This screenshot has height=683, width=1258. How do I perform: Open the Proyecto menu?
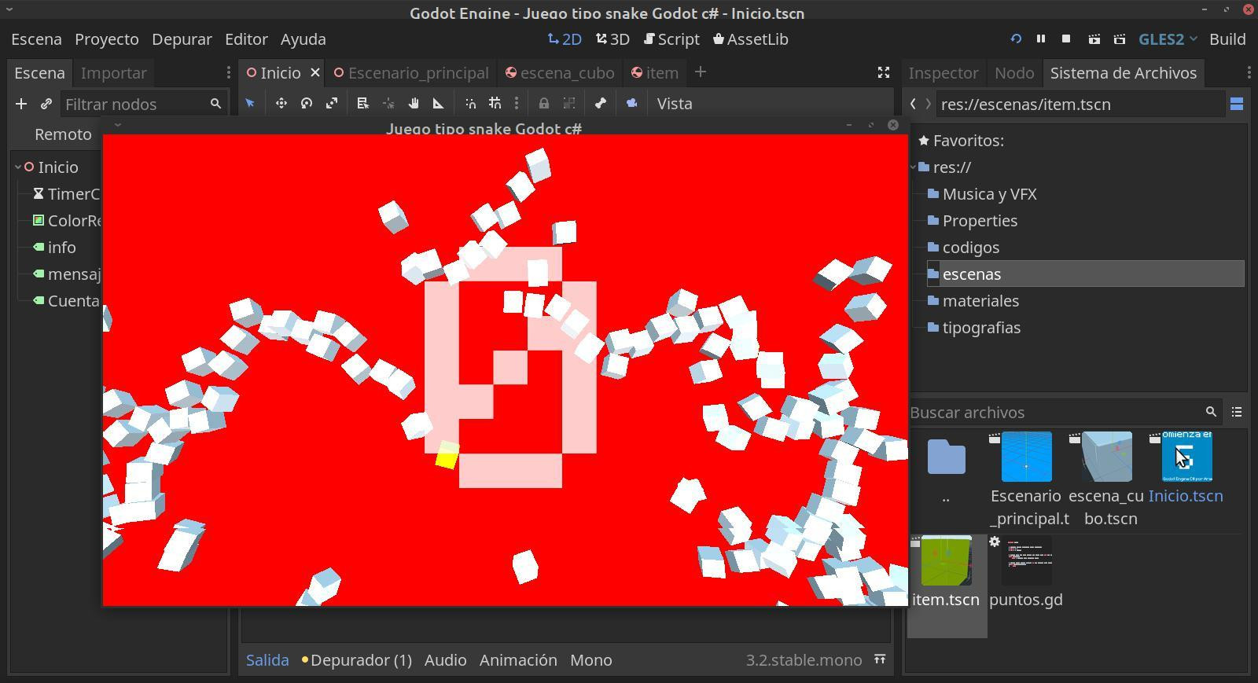click(107, 39)
